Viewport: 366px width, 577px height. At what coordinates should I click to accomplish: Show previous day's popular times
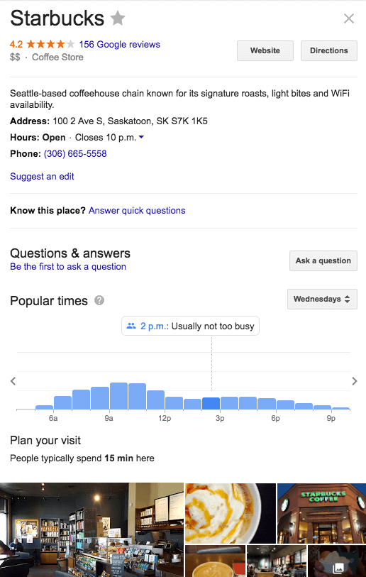[13, 381]
